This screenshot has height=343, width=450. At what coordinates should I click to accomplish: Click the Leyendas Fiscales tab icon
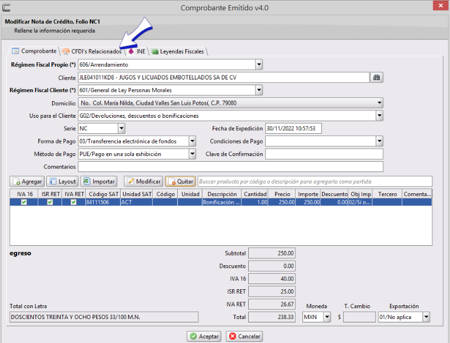[x=155, y=51]
